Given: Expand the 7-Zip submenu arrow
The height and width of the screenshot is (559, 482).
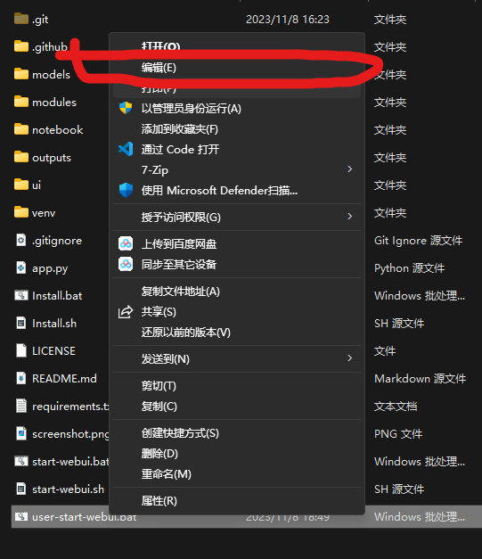Looking at the screenshot, I should click(350, 169).
